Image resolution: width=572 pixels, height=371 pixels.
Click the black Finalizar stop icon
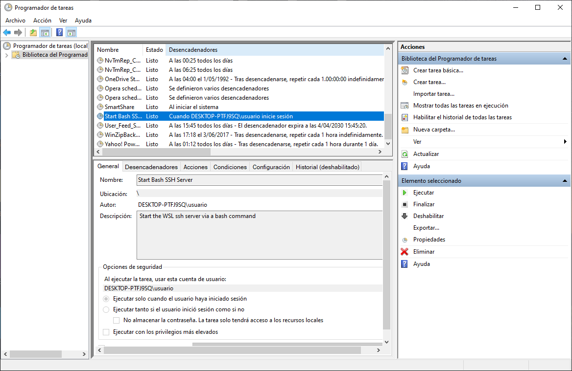click(x=405, y=204)
